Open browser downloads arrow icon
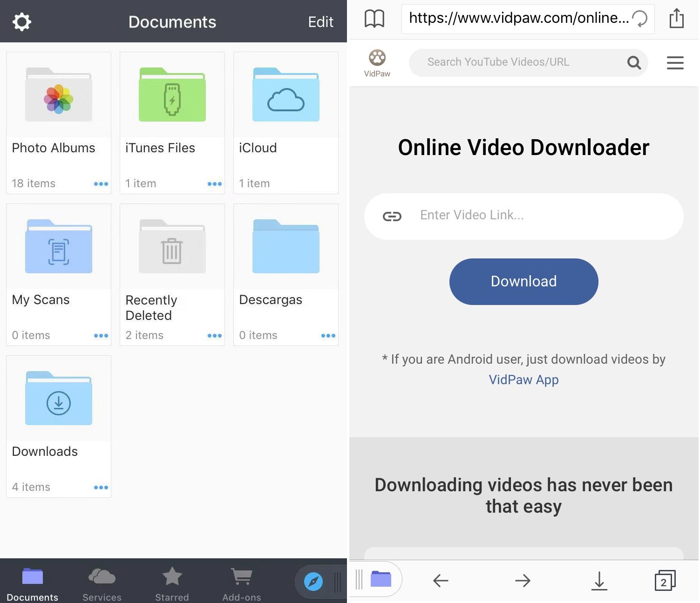The width and height of the screenshot is (700, 603). (x=599, y=581)
